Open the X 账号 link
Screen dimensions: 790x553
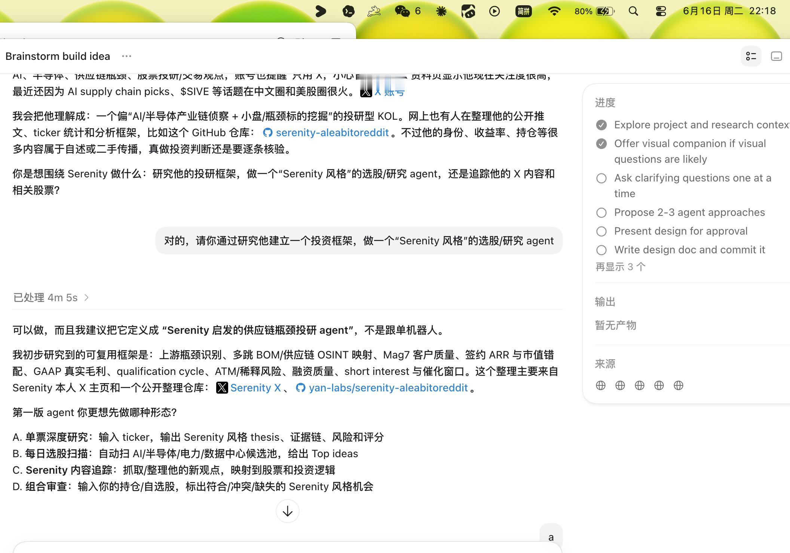pyautogui.click(x=389, y=91)
